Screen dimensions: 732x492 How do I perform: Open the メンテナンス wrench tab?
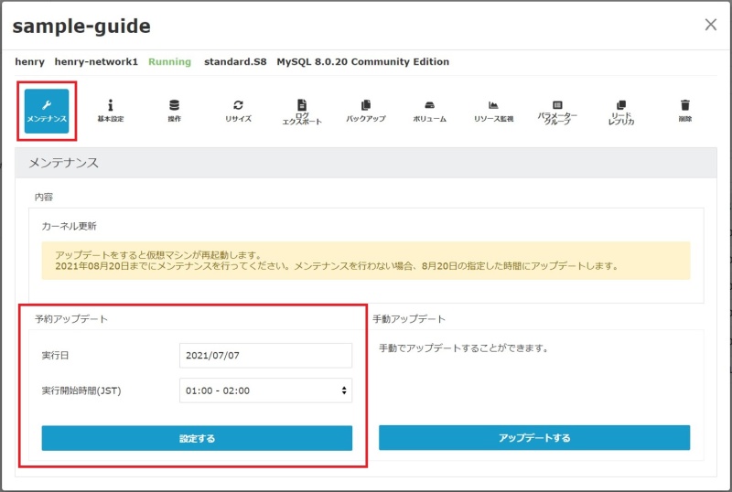click(x=47, y=111)
